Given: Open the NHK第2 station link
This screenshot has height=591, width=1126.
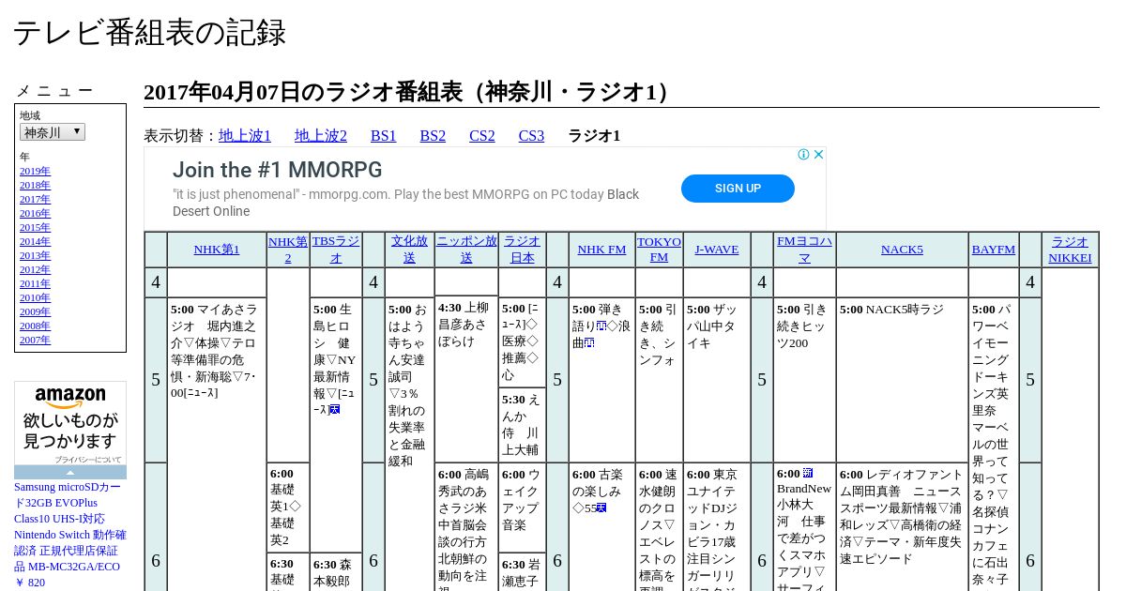Looking at the screenshot, I should point(288,250).
